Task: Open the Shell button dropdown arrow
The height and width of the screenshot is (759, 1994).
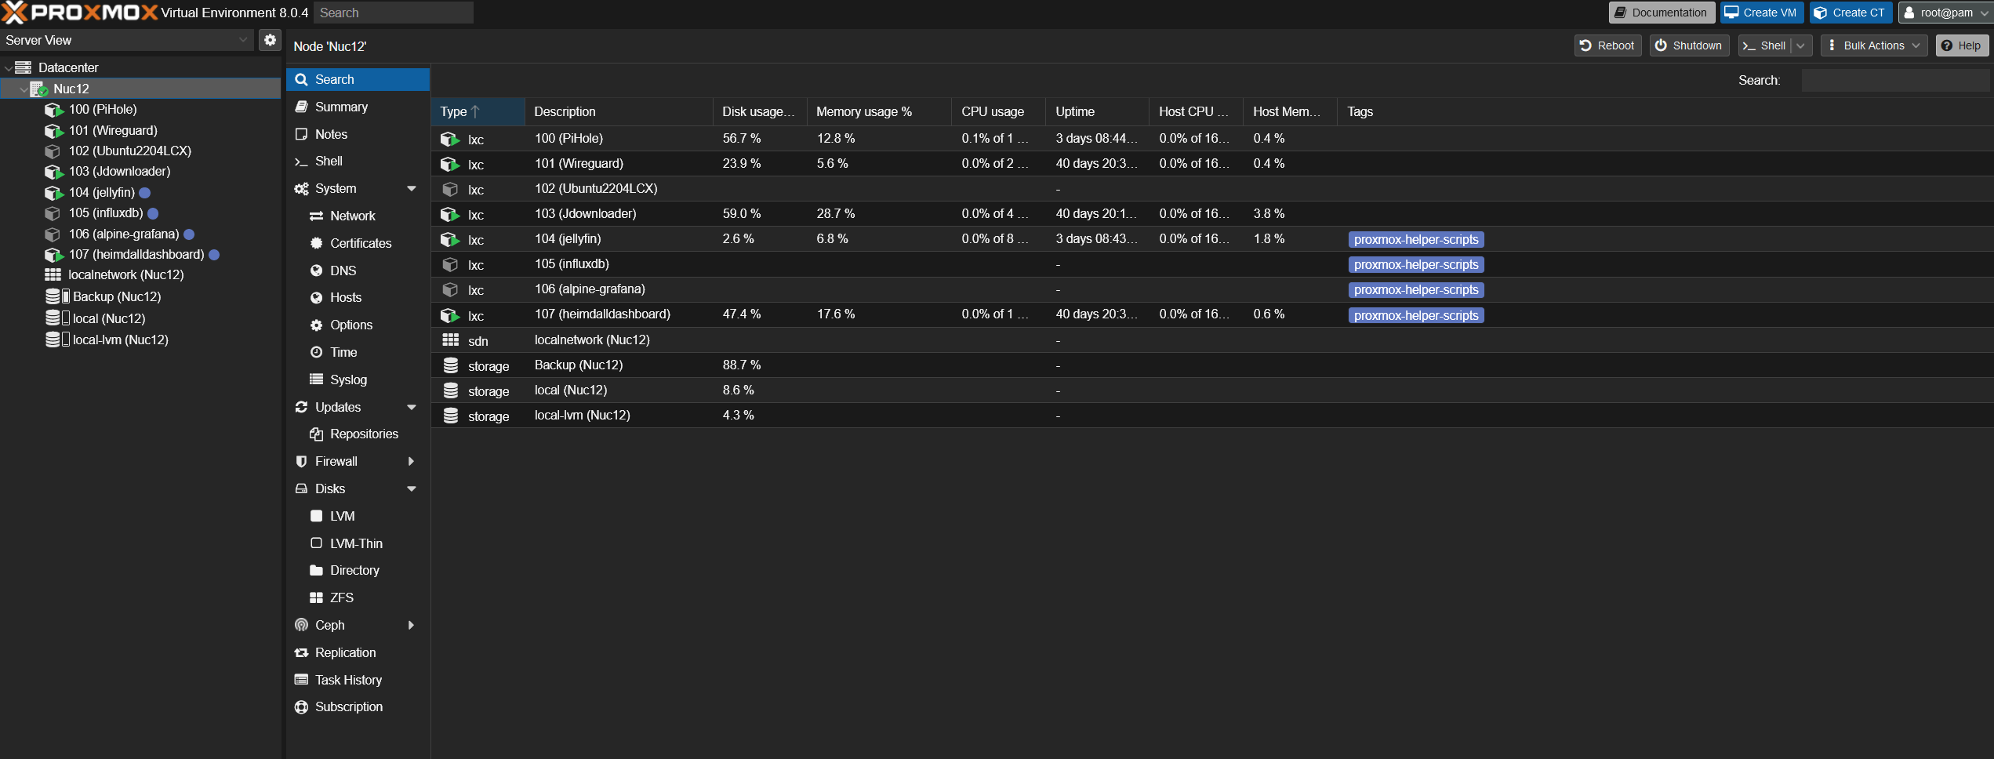Action: 1801,45
